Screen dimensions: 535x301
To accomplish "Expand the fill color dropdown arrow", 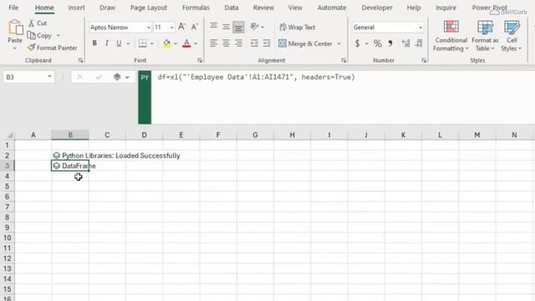I will pos(176,43).
